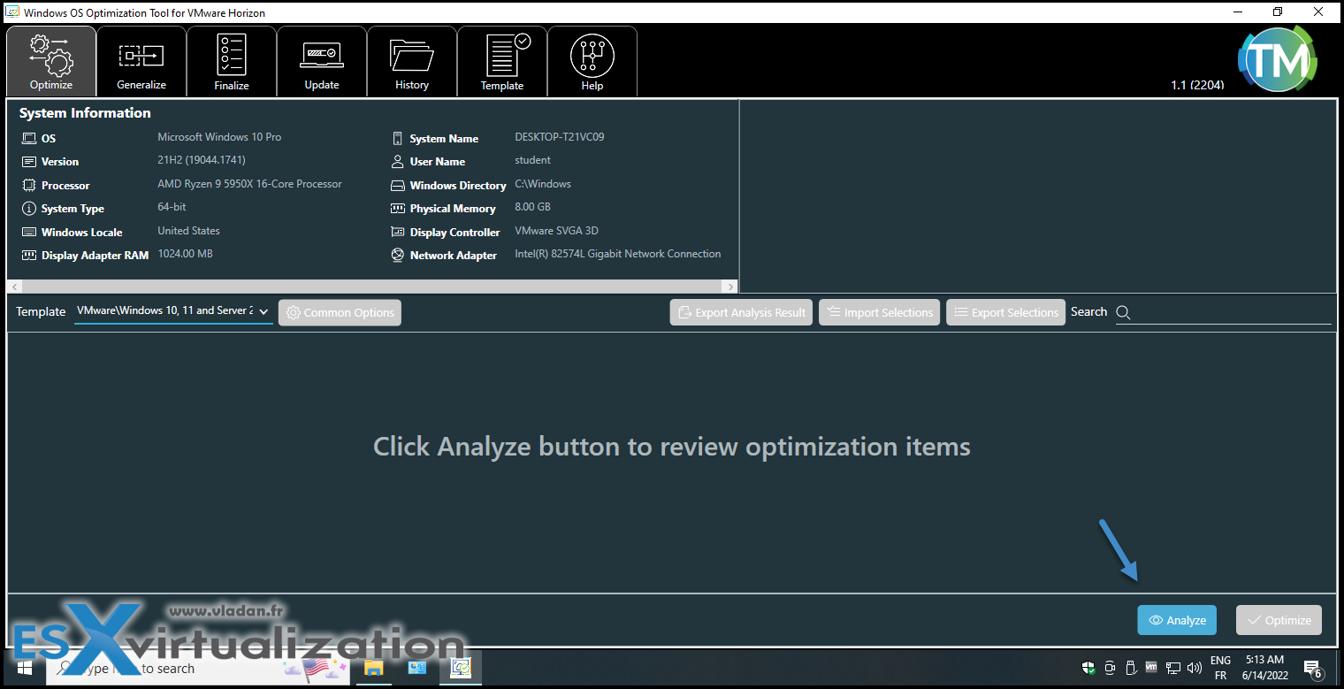
Task: Click the Safely Remove Hardware USB icon
Action: (1130, 668)
